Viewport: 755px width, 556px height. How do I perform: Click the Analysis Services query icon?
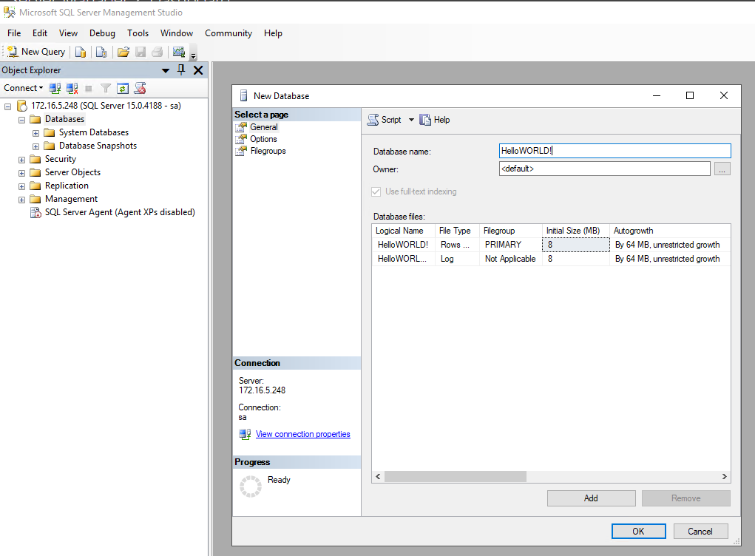pyautogui.click(x=101, y=52)
